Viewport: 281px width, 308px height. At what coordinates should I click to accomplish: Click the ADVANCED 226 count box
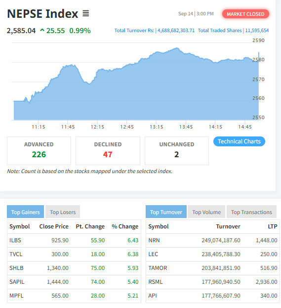39,151
